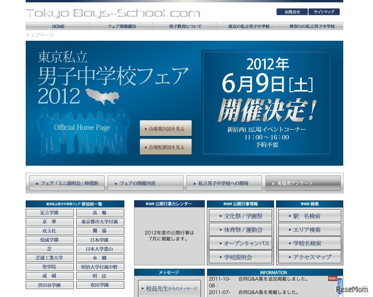Open the 神奈川の私立男子中学校 page
The image size is (373, 297).
point(312,26)
